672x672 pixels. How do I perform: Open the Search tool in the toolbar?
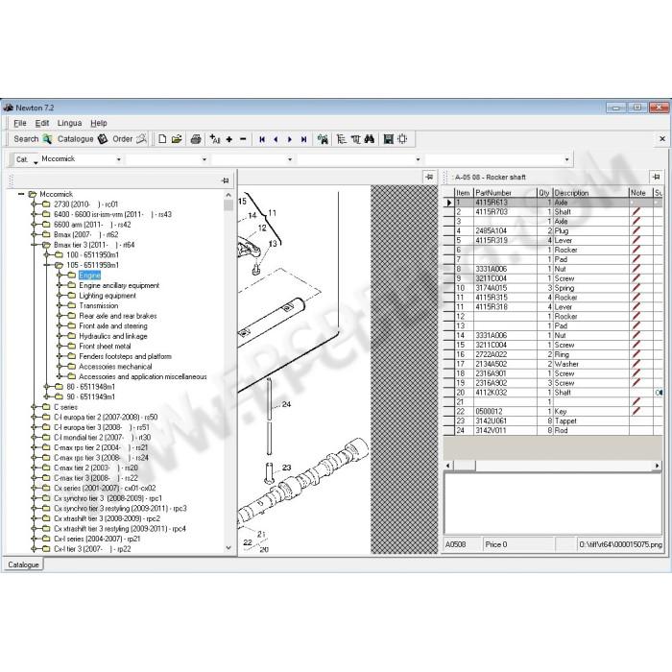coord(32,139)
